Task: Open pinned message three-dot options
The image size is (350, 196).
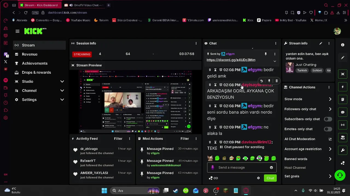Action: [x=275, y=54]
